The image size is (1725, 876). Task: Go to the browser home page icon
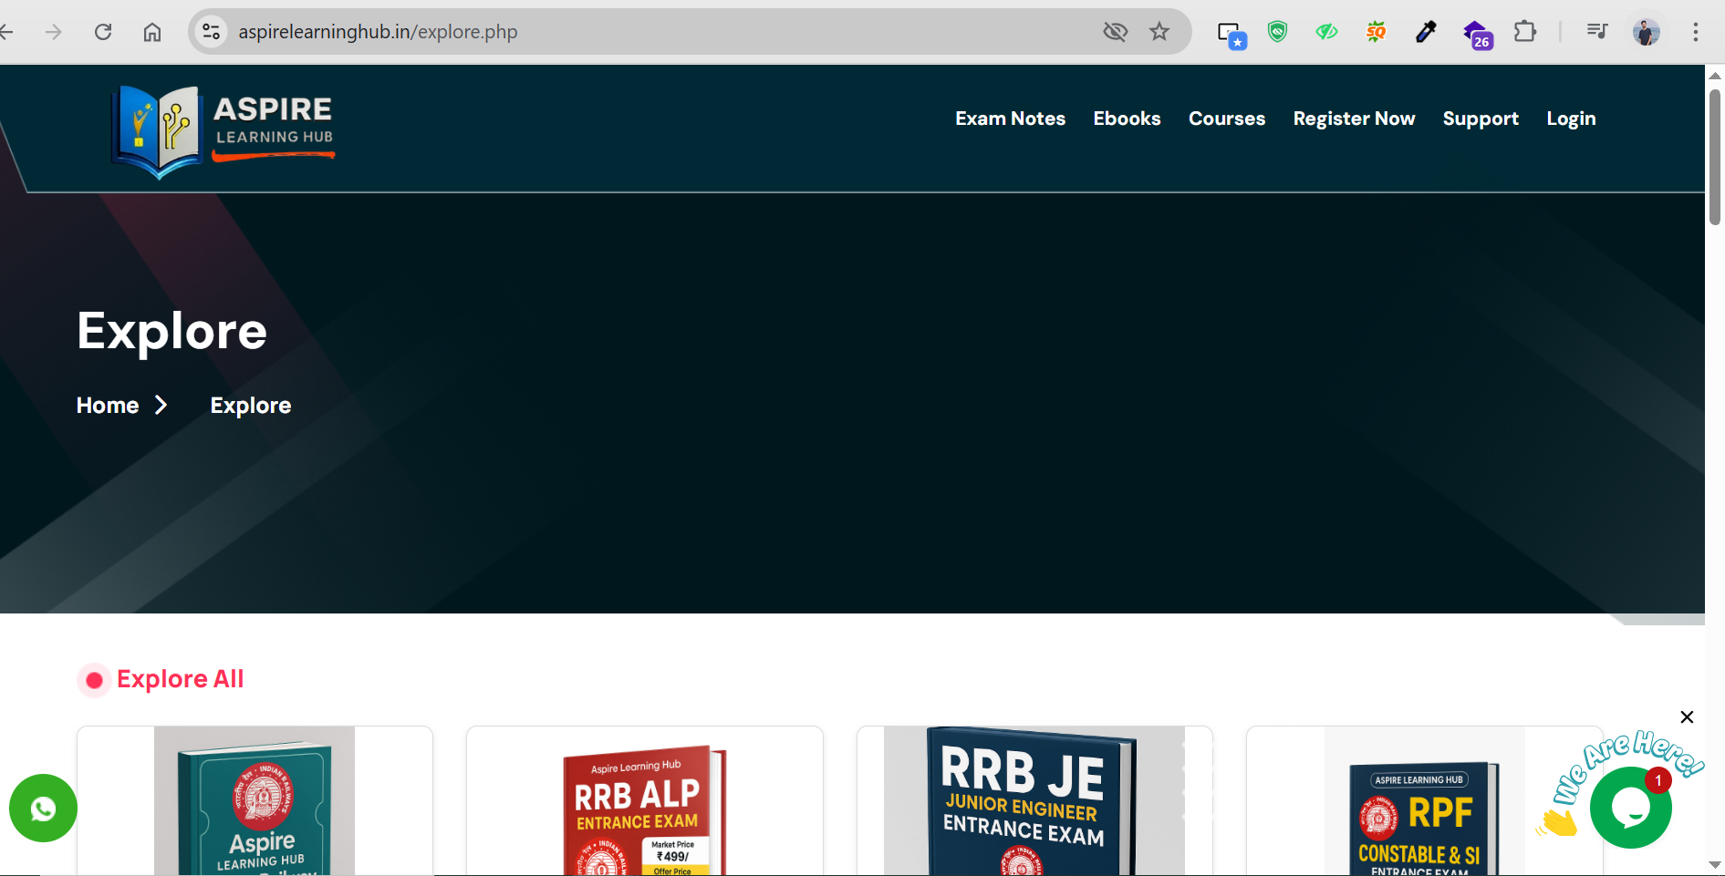(x=152, y=32)
